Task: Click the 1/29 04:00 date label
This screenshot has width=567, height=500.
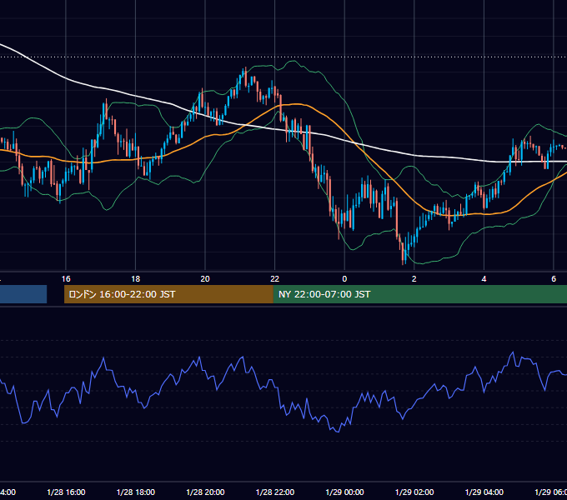Action: [x=484, y=492]
